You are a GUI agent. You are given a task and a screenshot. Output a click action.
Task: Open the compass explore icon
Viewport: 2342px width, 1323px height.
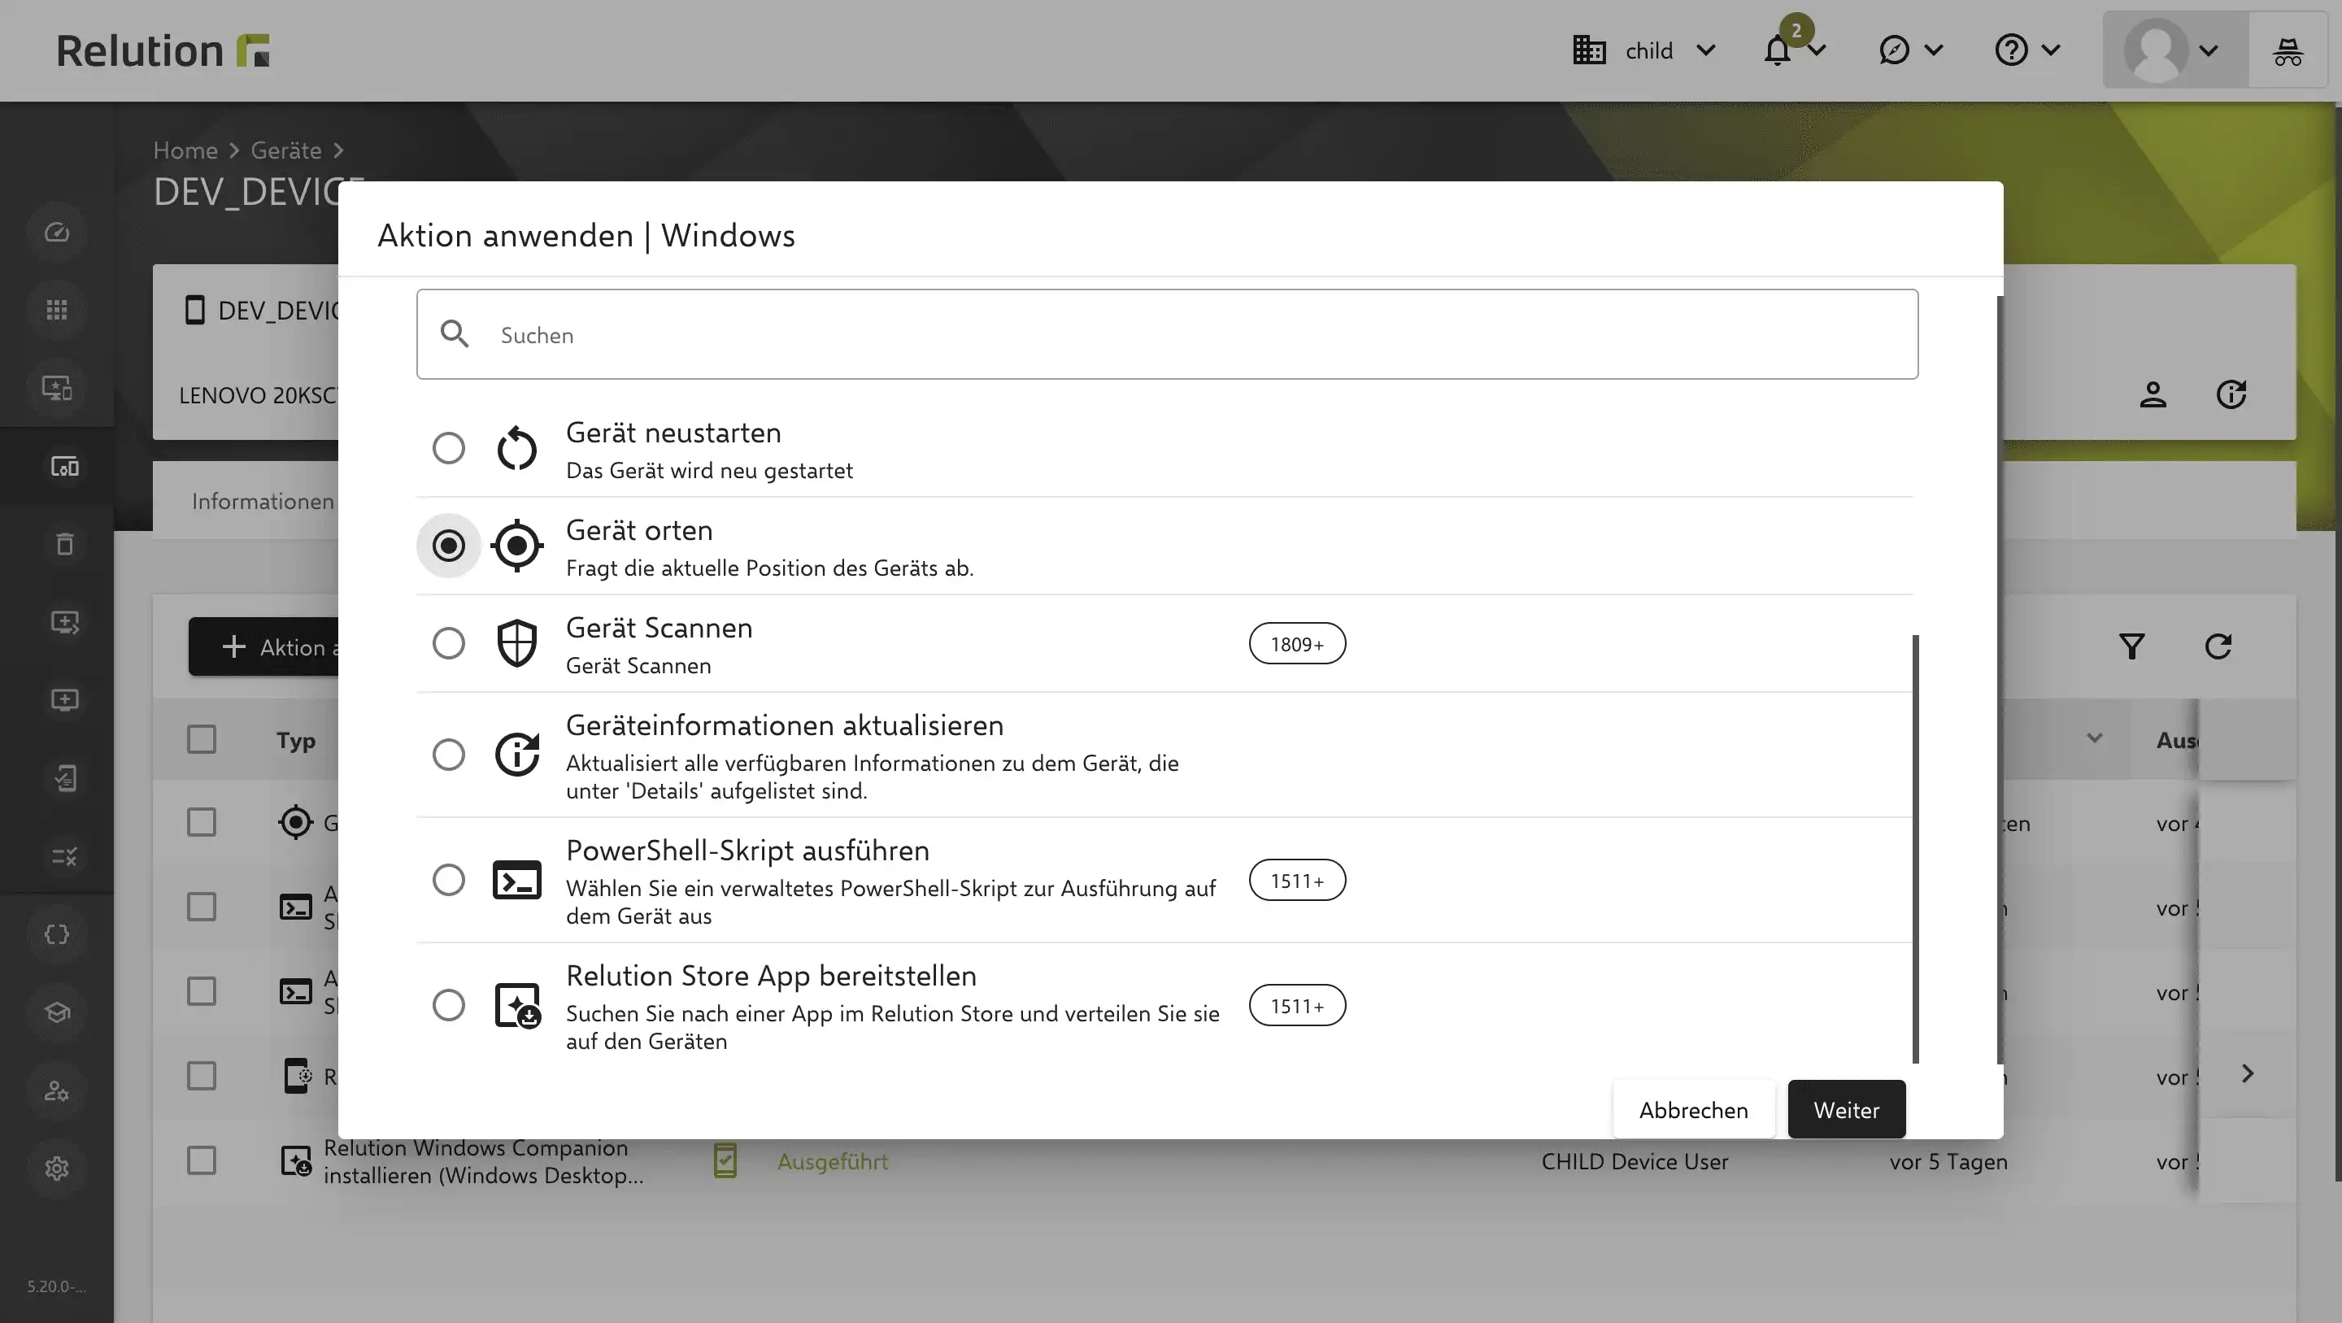tap(1894, 51)
